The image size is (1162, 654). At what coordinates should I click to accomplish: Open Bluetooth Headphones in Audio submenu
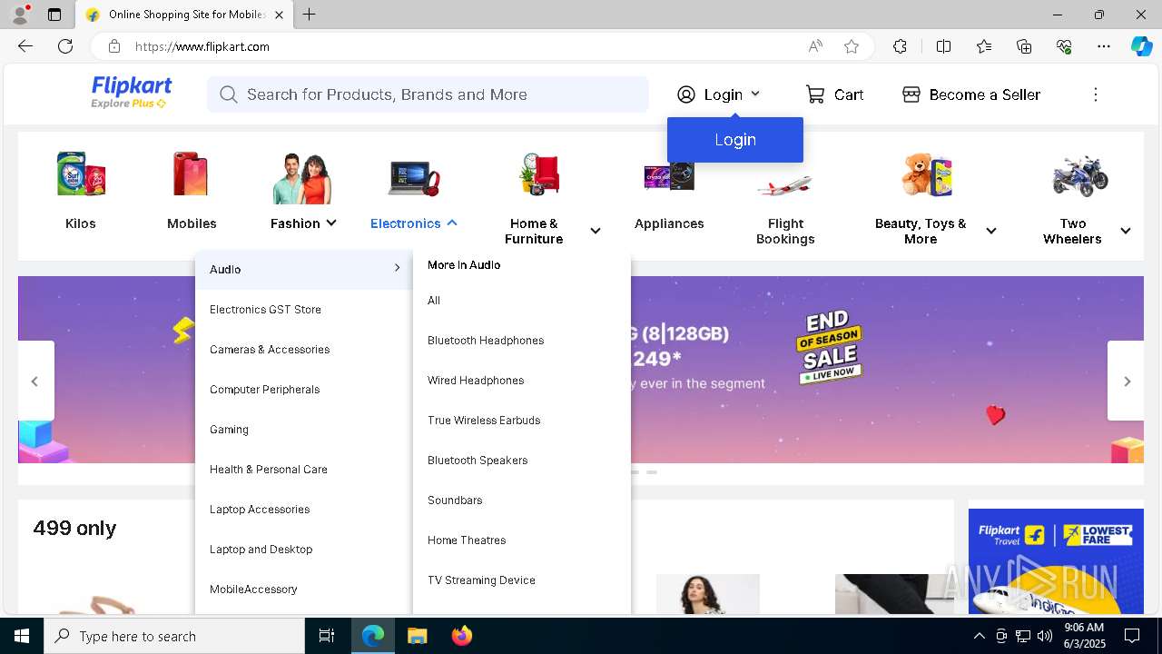[486, 341]
